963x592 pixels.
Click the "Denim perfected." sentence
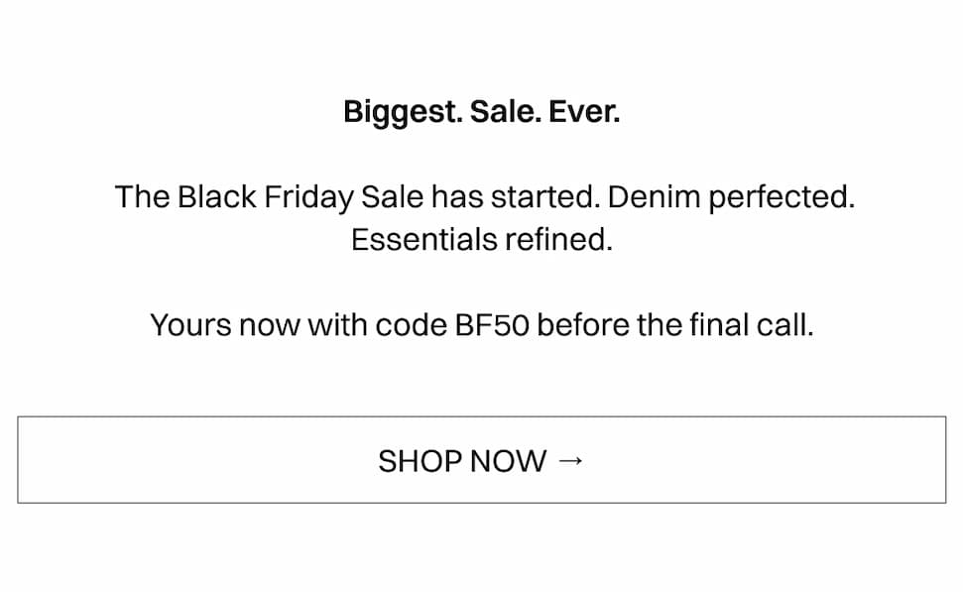[x=730, y=196]
